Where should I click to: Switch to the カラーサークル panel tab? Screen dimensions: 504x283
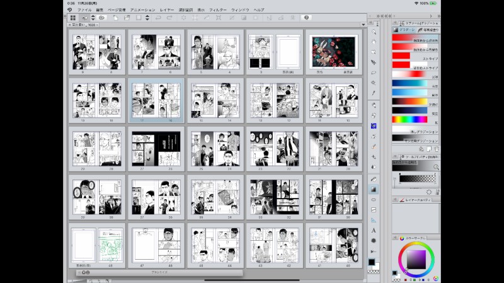pos(413,238)
